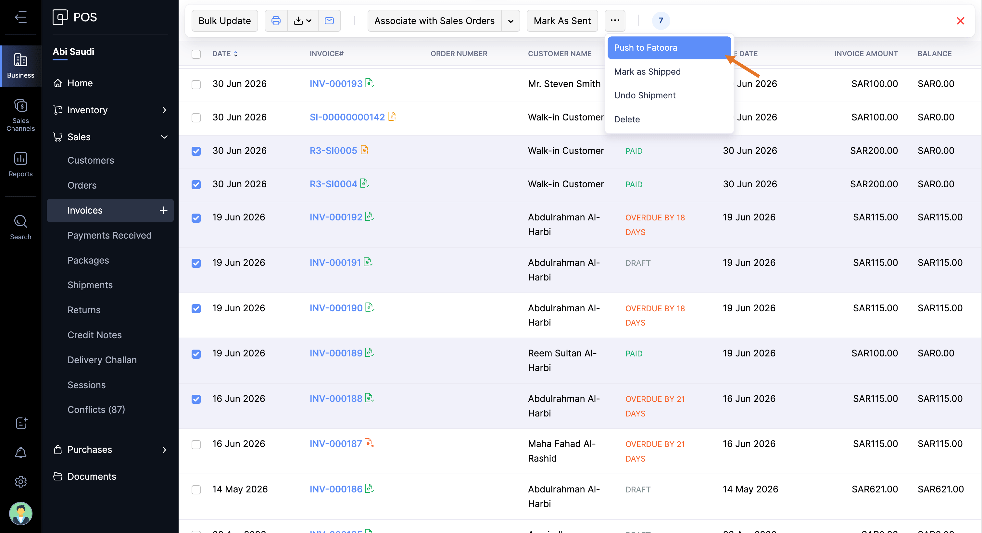Click the e-invoice icon beside INV-000188
The image size is (982, 533).
370,398
